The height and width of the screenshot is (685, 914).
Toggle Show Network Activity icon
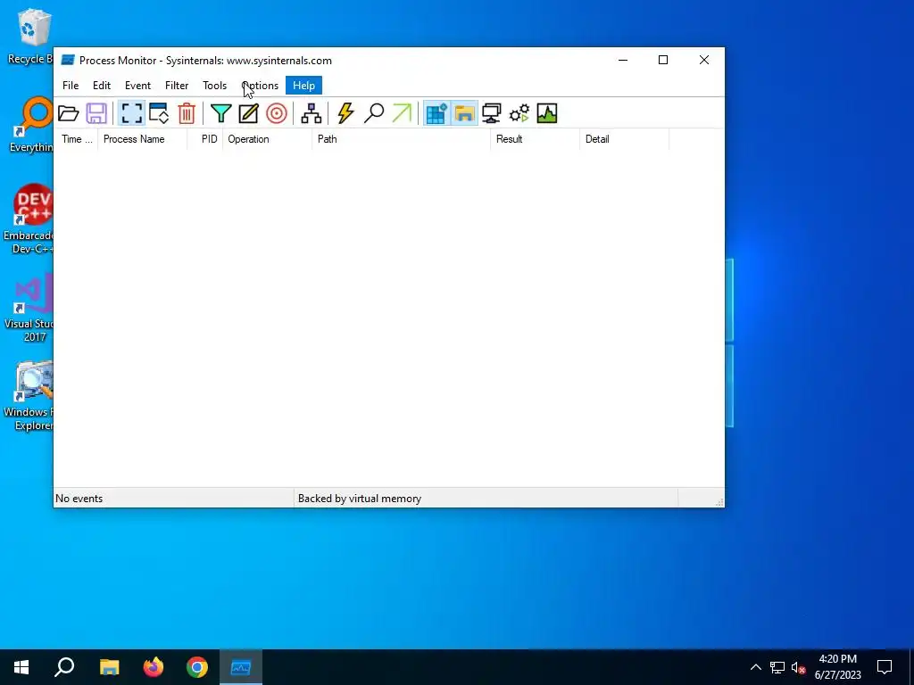[492, 113]
